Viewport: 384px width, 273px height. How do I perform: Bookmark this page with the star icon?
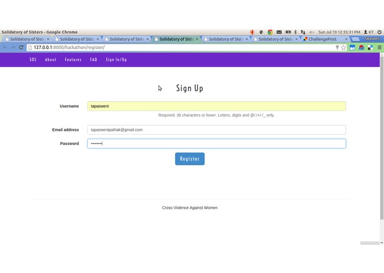[343, 48]
